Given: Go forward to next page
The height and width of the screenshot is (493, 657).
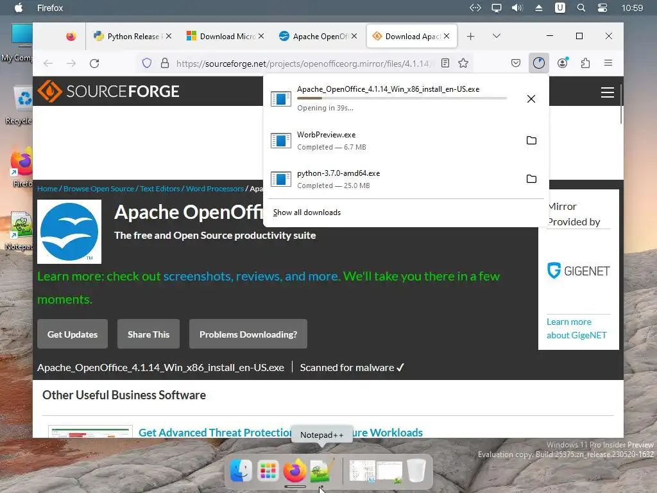Looking at the screenshot, I should click(x=71, y=64).
